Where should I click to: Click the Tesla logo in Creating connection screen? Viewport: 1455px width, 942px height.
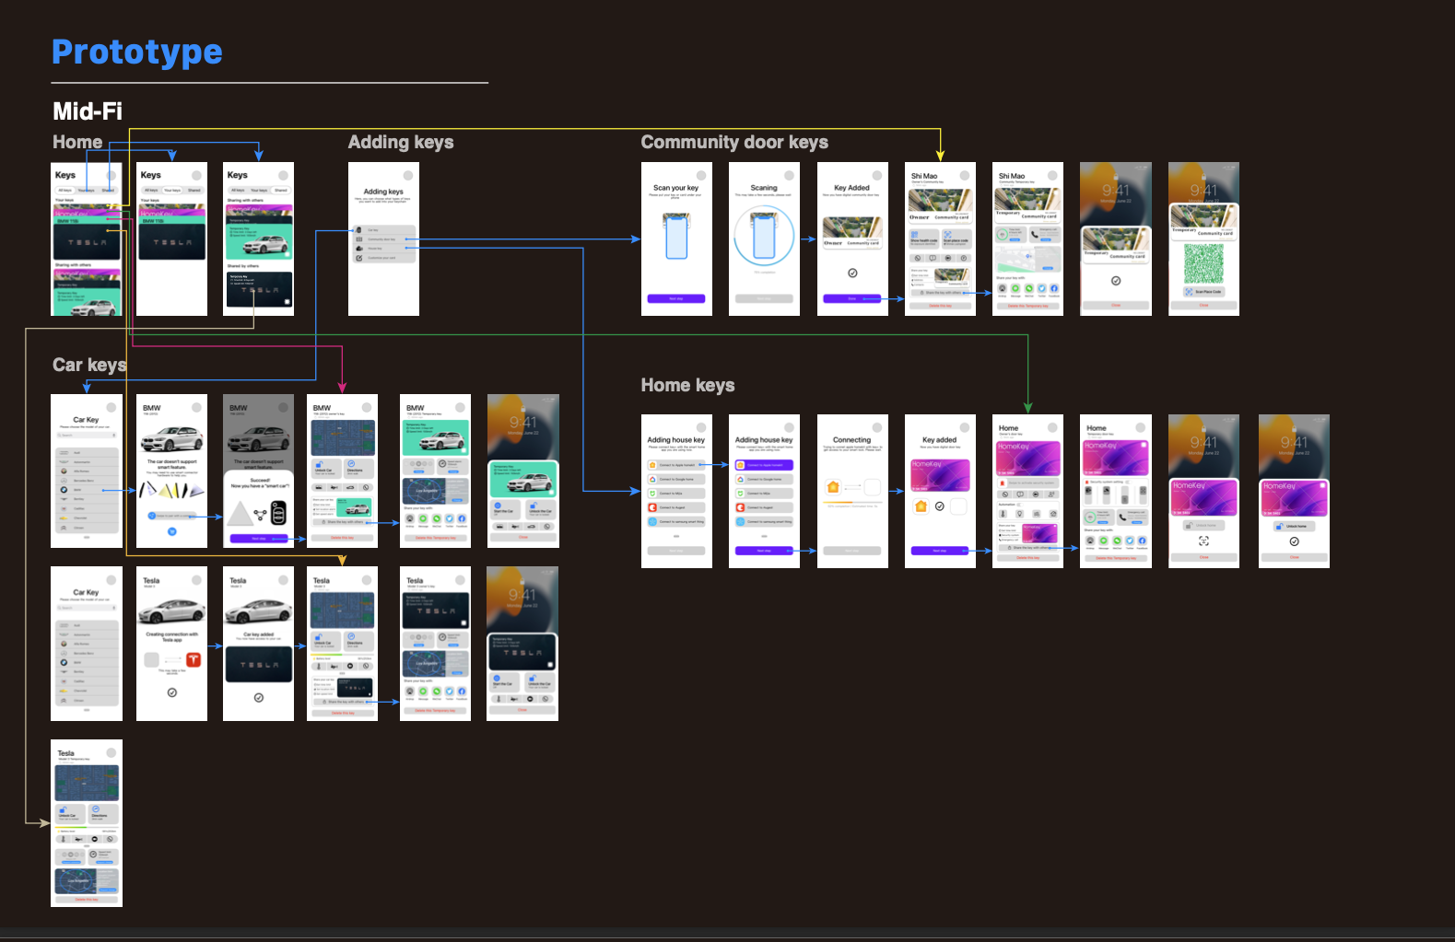click(x=194, y=659)
